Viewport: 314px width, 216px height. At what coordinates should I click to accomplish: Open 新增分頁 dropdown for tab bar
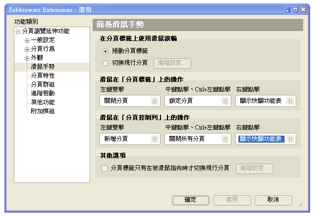coord(130,139)
